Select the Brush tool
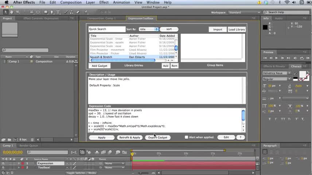 (x=66, y=12)
